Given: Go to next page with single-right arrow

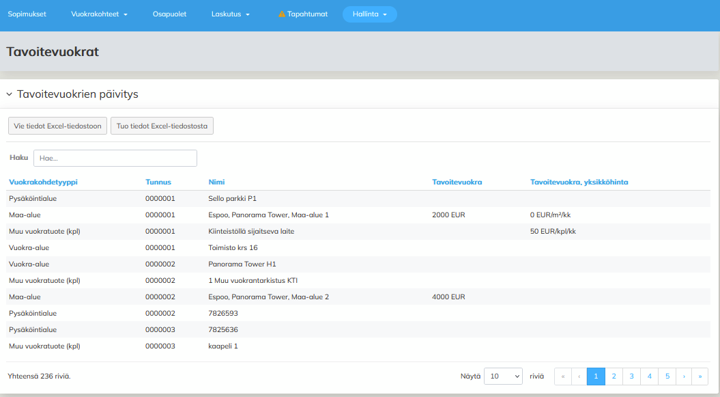Looking at the screenshot, I should [684, 377].
